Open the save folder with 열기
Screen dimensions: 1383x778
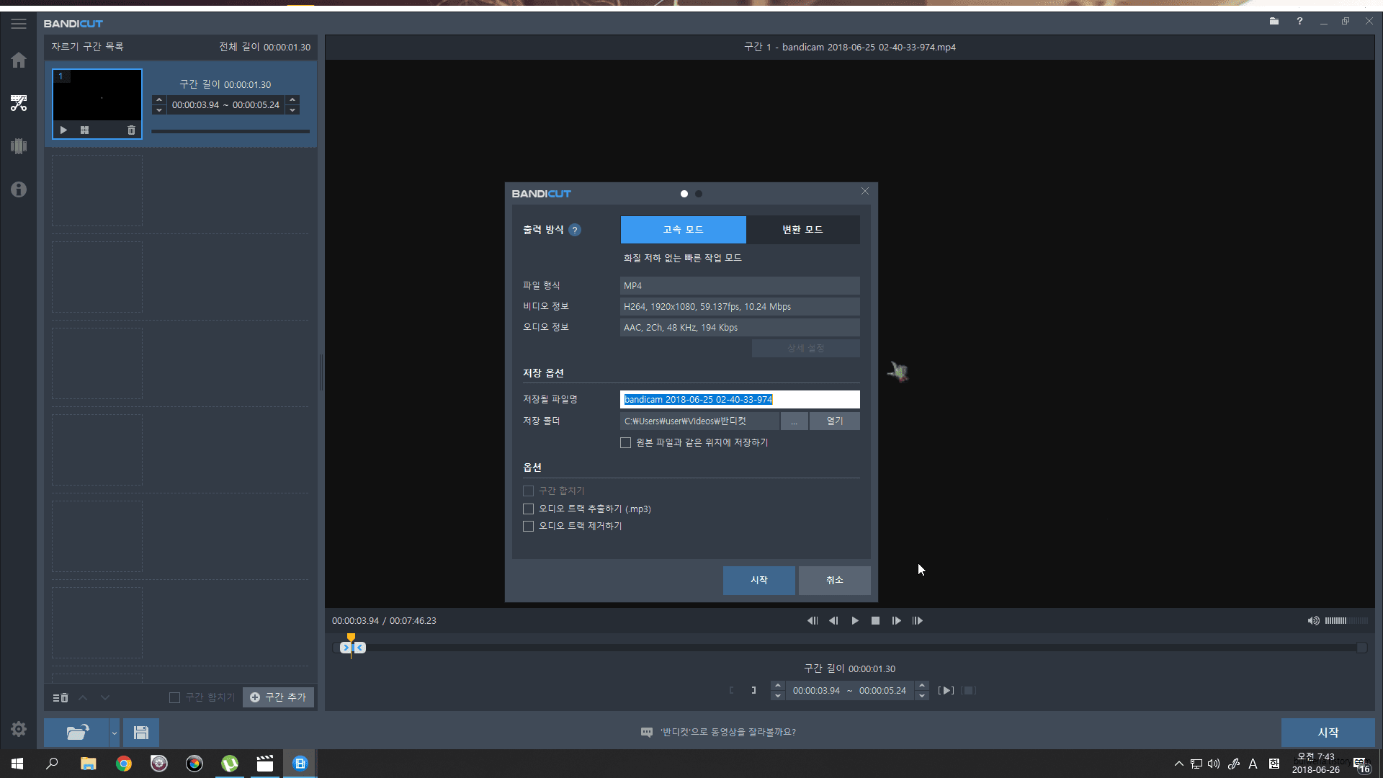pyautogui.click(x=834, y=421)
